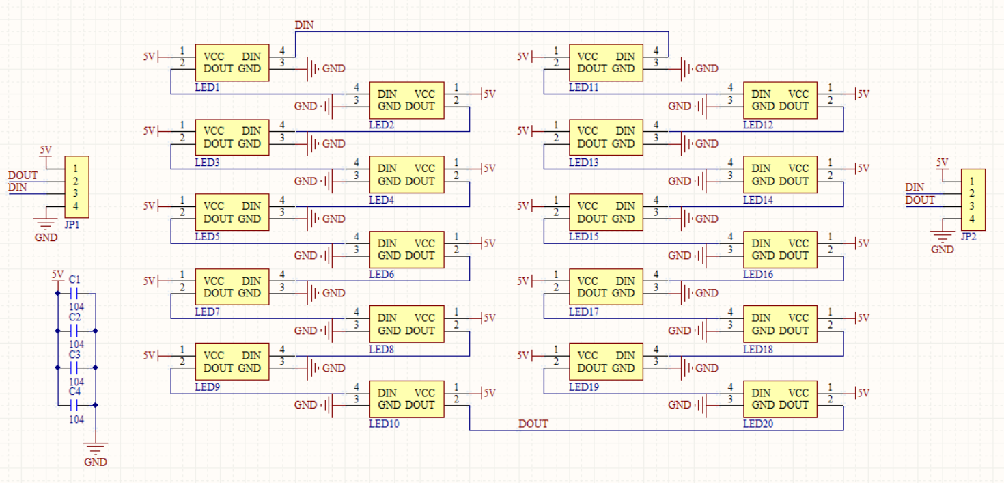Viewport: 1004px width, 483px height.
Task: Select the DOUT label beside JP1
Action: click(x=23, y=175)
